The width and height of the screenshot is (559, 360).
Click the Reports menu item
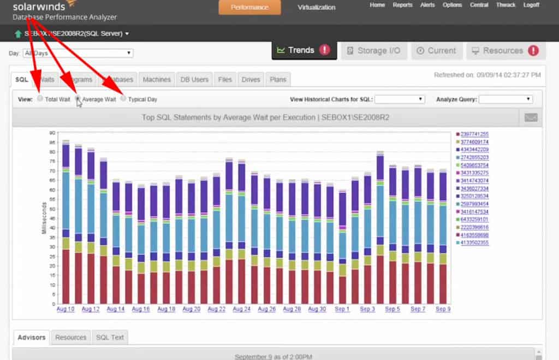tap(402, 4)
